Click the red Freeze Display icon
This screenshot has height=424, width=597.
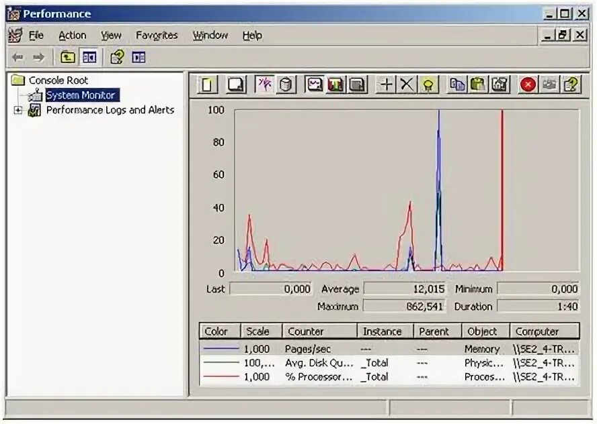[528, 85]
